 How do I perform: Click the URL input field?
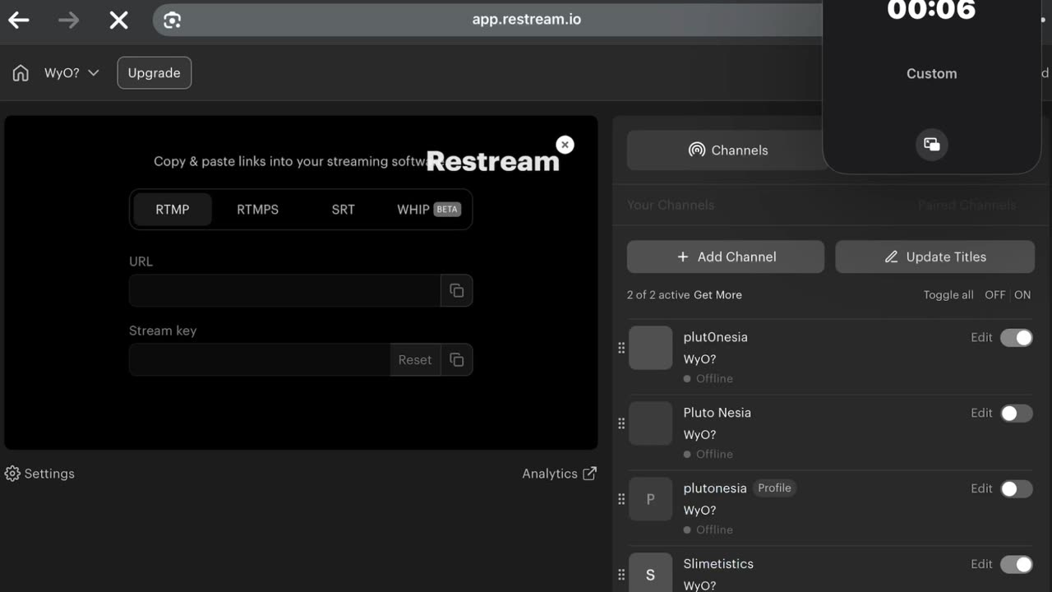[284, 290]
